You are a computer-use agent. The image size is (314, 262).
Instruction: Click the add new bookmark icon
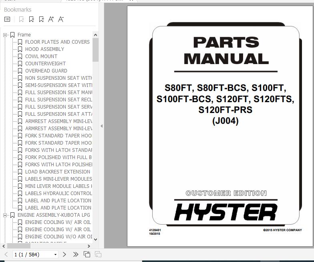[31, 19]
